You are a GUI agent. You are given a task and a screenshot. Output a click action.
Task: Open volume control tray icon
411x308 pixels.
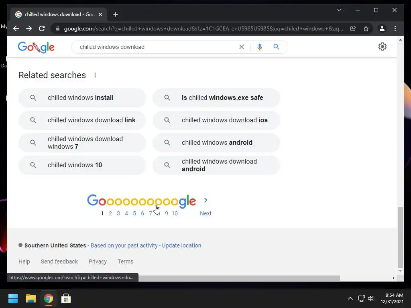pyautogui.click(x=371, y=298)
